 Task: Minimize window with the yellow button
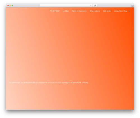coord(10,5)
